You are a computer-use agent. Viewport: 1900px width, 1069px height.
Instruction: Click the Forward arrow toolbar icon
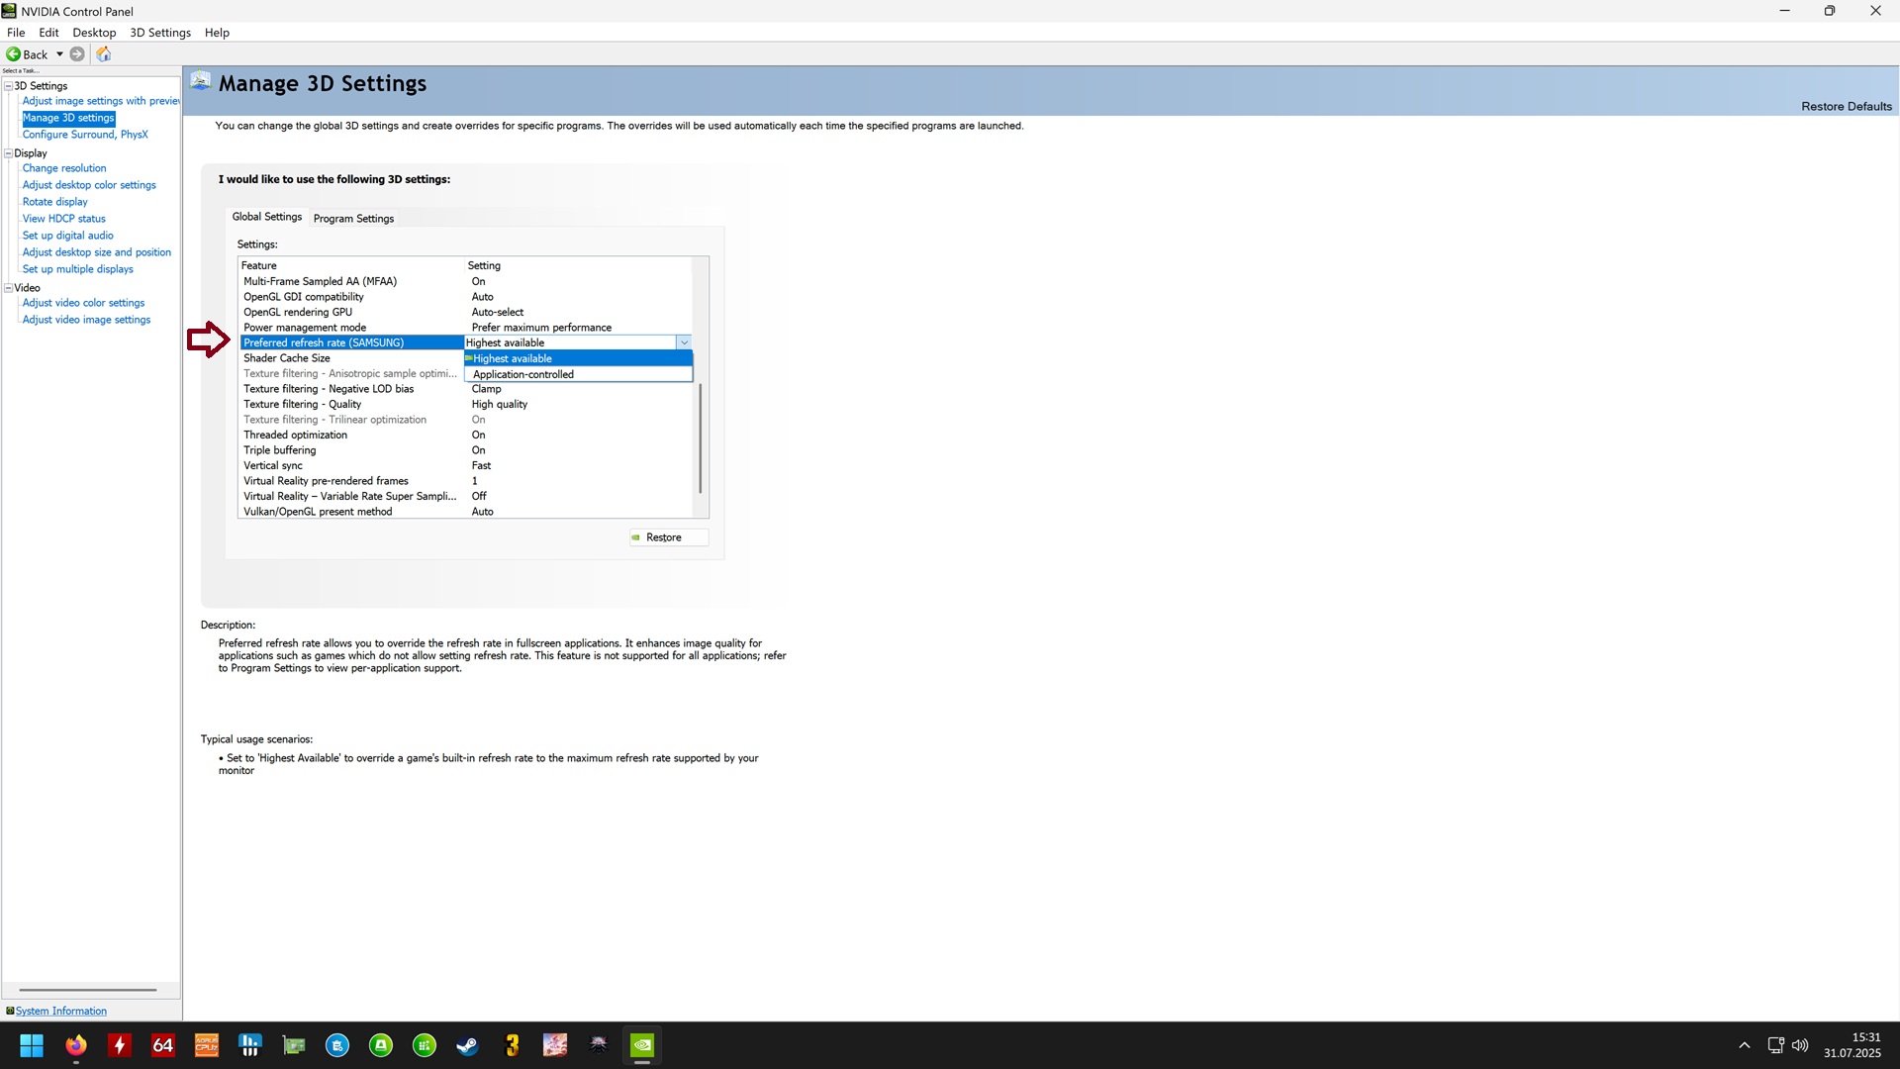(77, 54)
